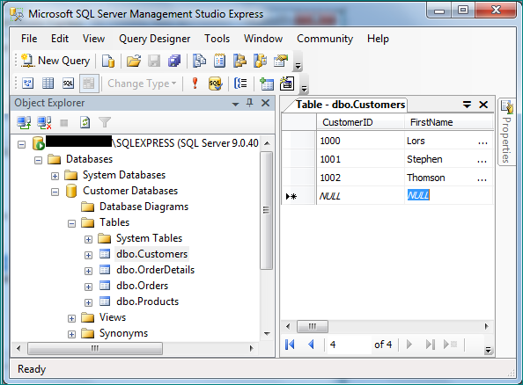Go to the first record
The width and height of the screenshot is (523, 385).
click(291, 345)
